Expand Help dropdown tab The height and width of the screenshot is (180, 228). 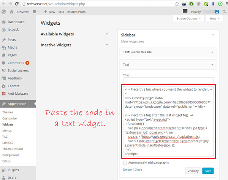[214, 19]
